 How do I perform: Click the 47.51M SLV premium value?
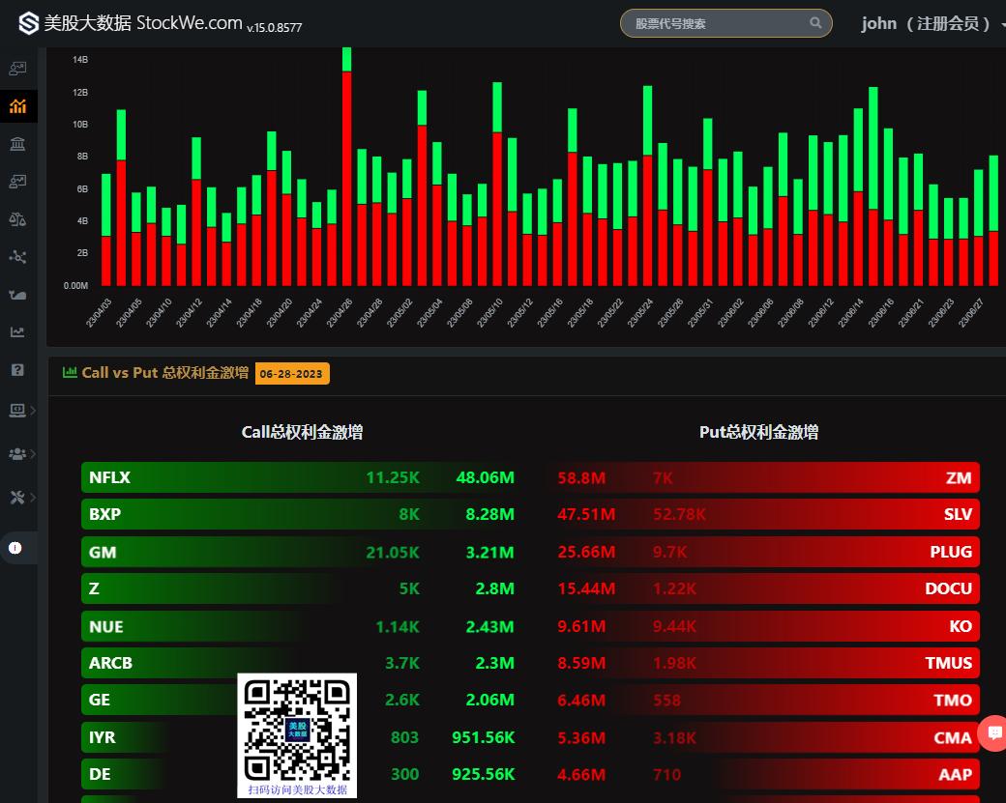tap(586, 514)
